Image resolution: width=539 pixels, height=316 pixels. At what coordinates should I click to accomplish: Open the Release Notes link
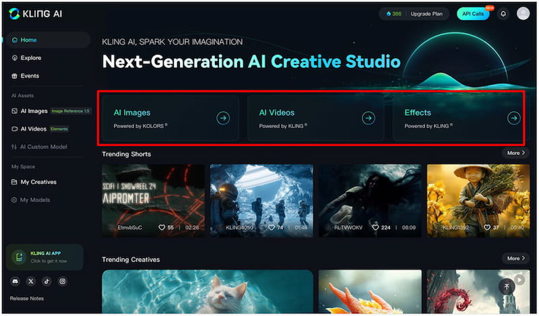28,298
